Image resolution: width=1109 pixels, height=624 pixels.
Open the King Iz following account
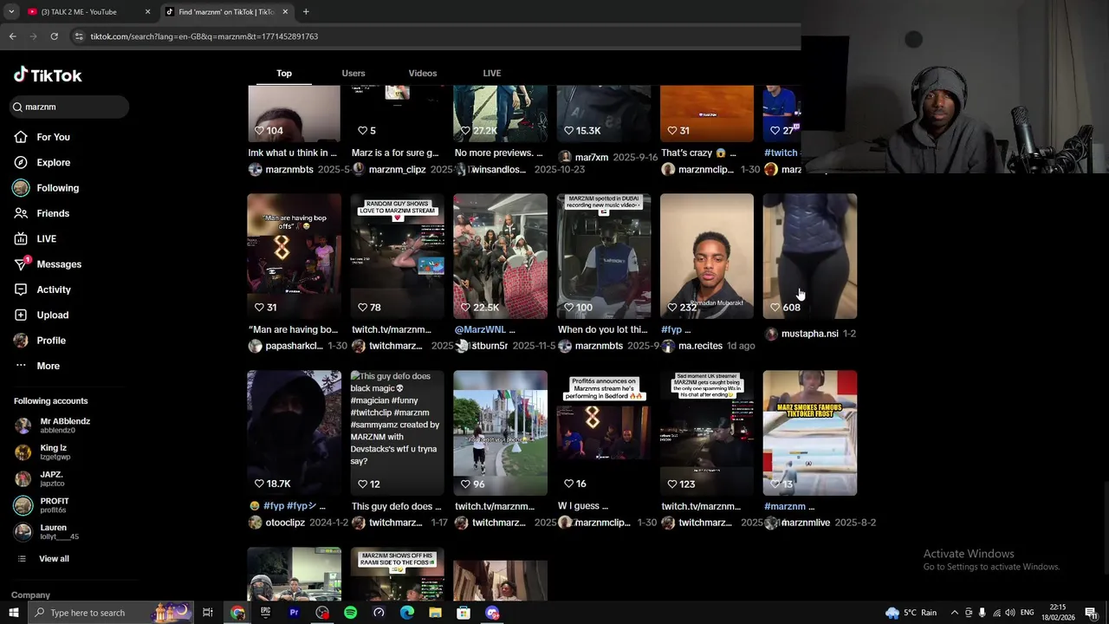tap(43, 452)
